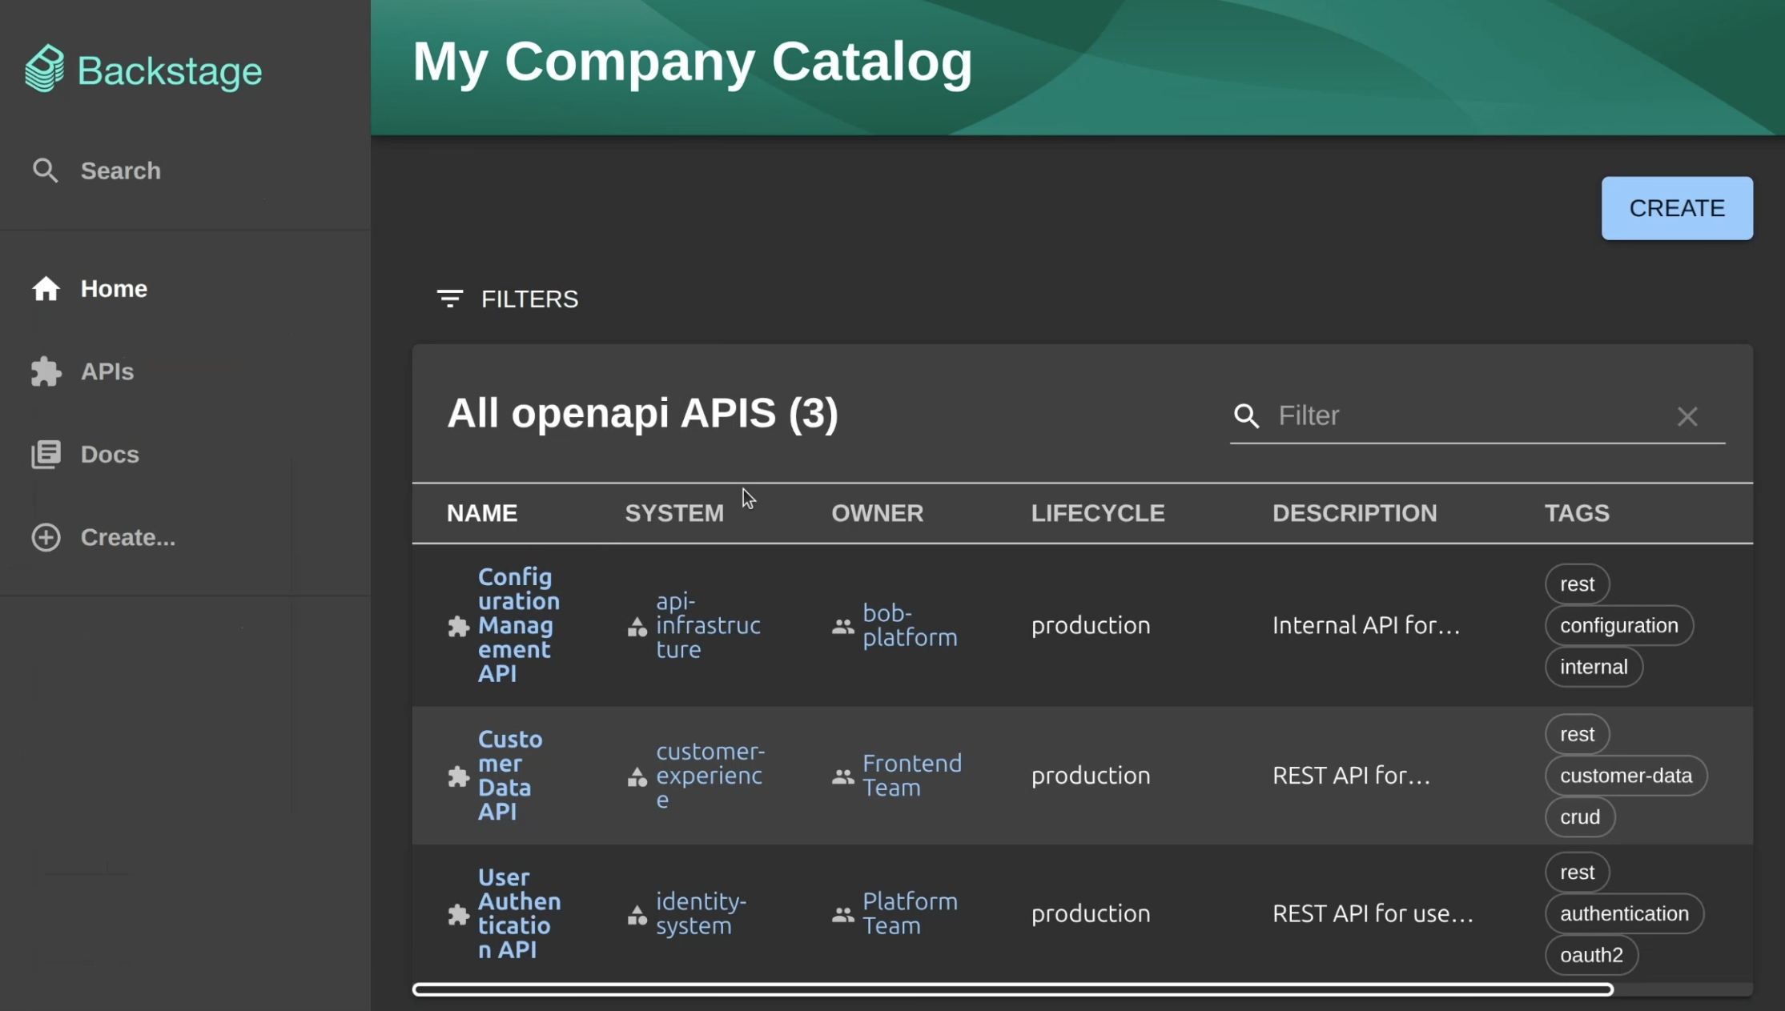Screen dimensions: 1785x1011
Task: Click the Frontend Team owner link
Action: tap(912, 775)
